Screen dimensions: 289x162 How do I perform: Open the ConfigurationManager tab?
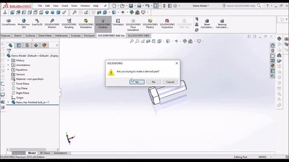coord(27,45)
